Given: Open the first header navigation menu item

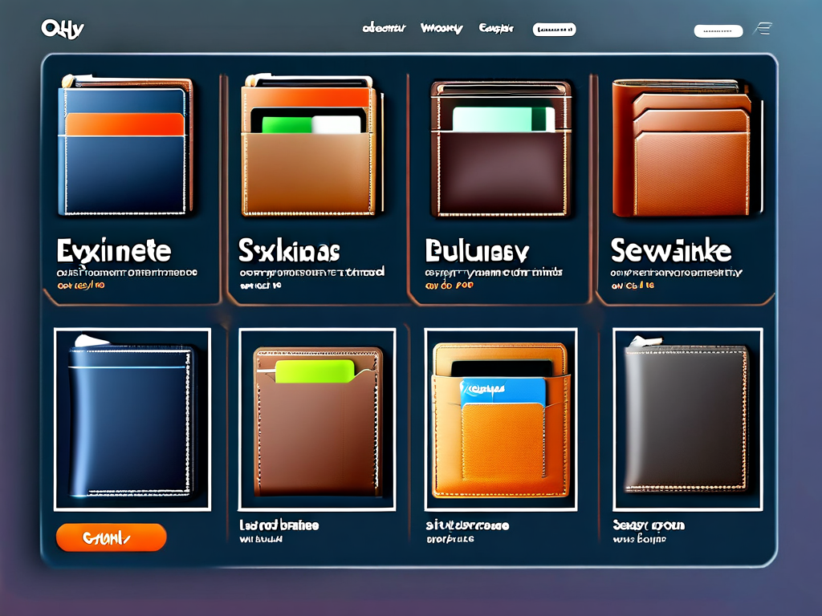Looking at the screenshot, I should 384,29.
